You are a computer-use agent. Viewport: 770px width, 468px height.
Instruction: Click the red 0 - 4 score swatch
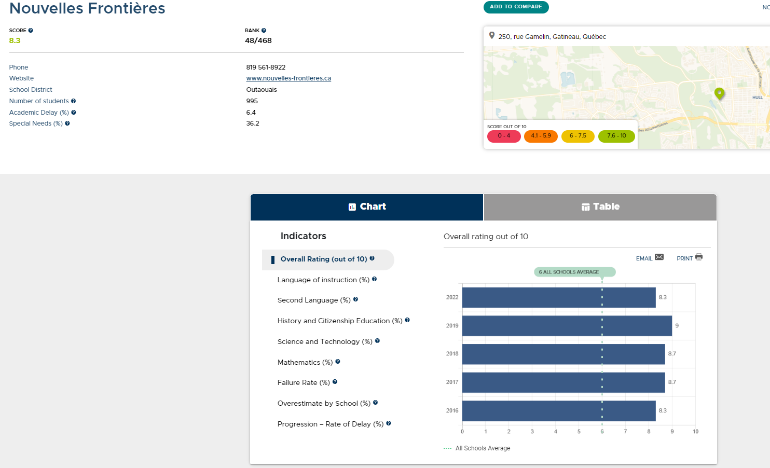tap(504, 136)
